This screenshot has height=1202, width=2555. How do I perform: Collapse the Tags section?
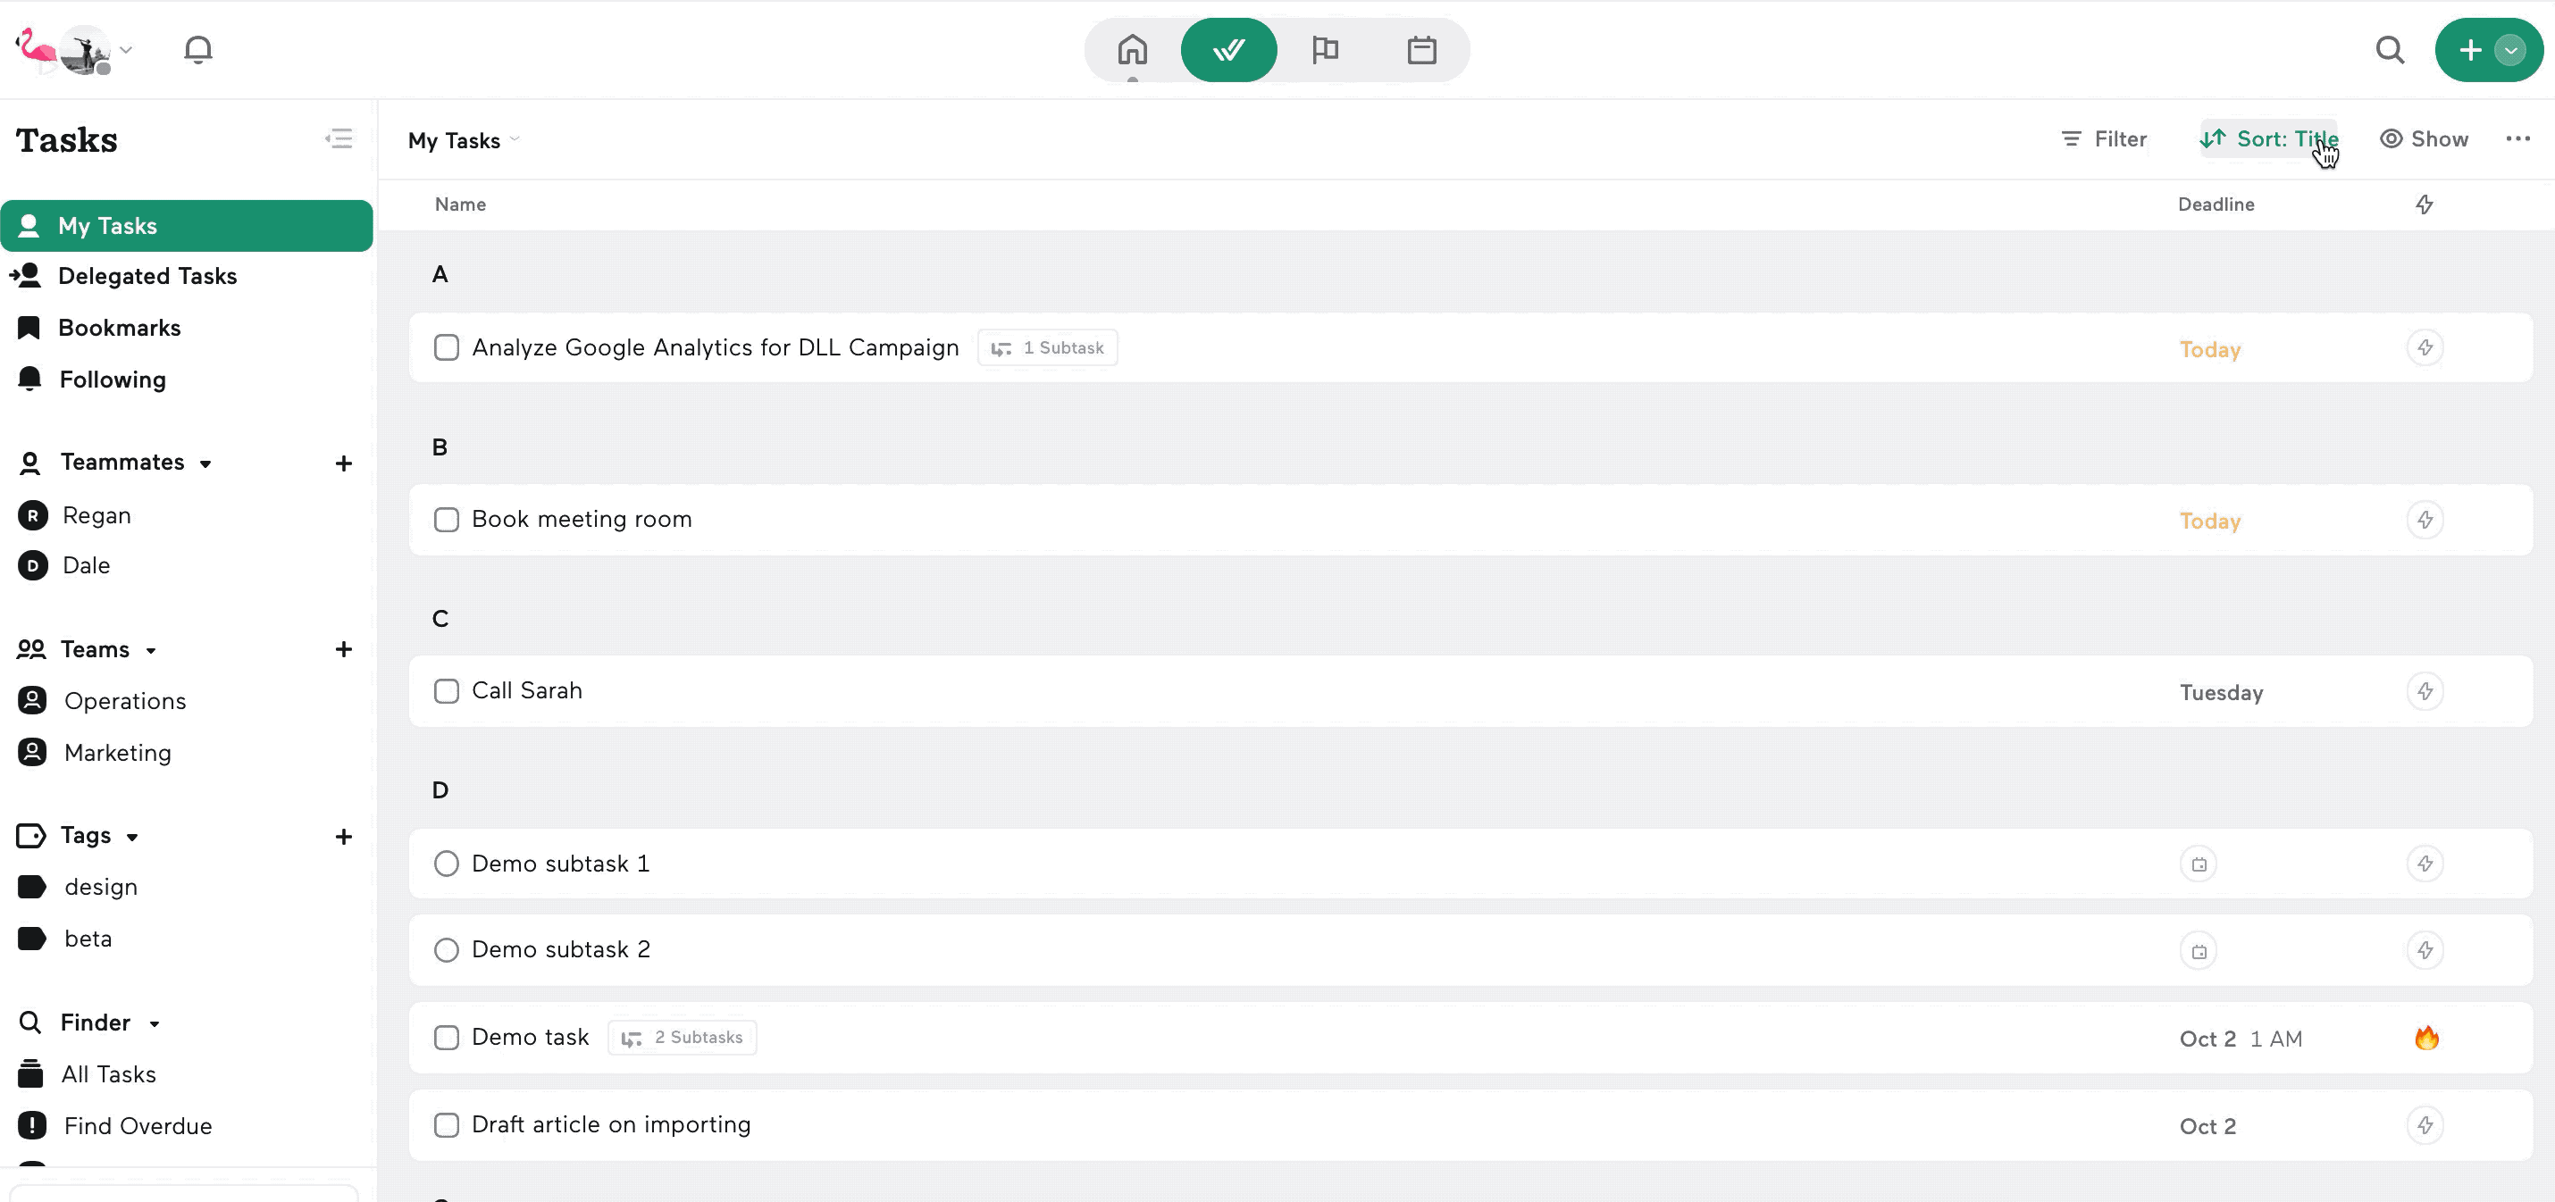tap(132, 837)
